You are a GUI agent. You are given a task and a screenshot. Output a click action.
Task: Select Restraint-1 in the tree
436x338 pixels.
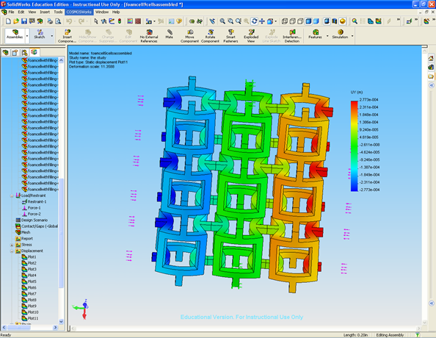click(x=34, y=201)
